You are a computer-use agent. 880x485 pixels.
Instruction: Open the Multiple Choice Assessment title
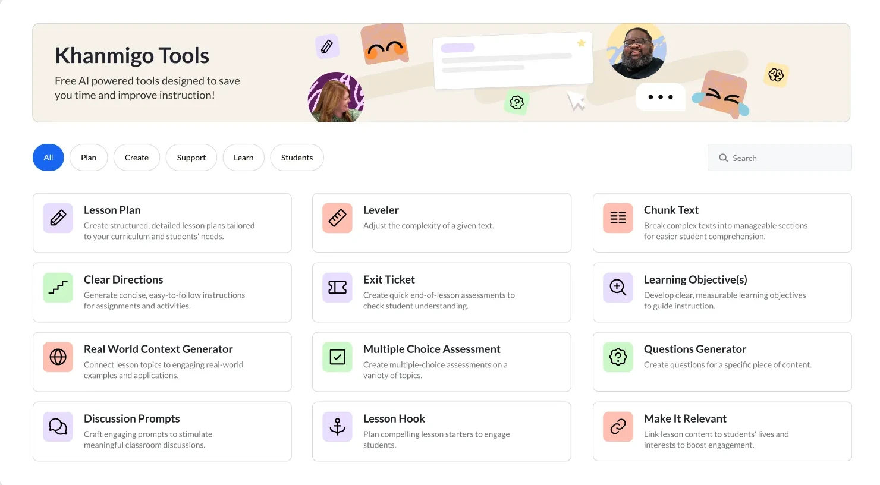coord(432,349)
